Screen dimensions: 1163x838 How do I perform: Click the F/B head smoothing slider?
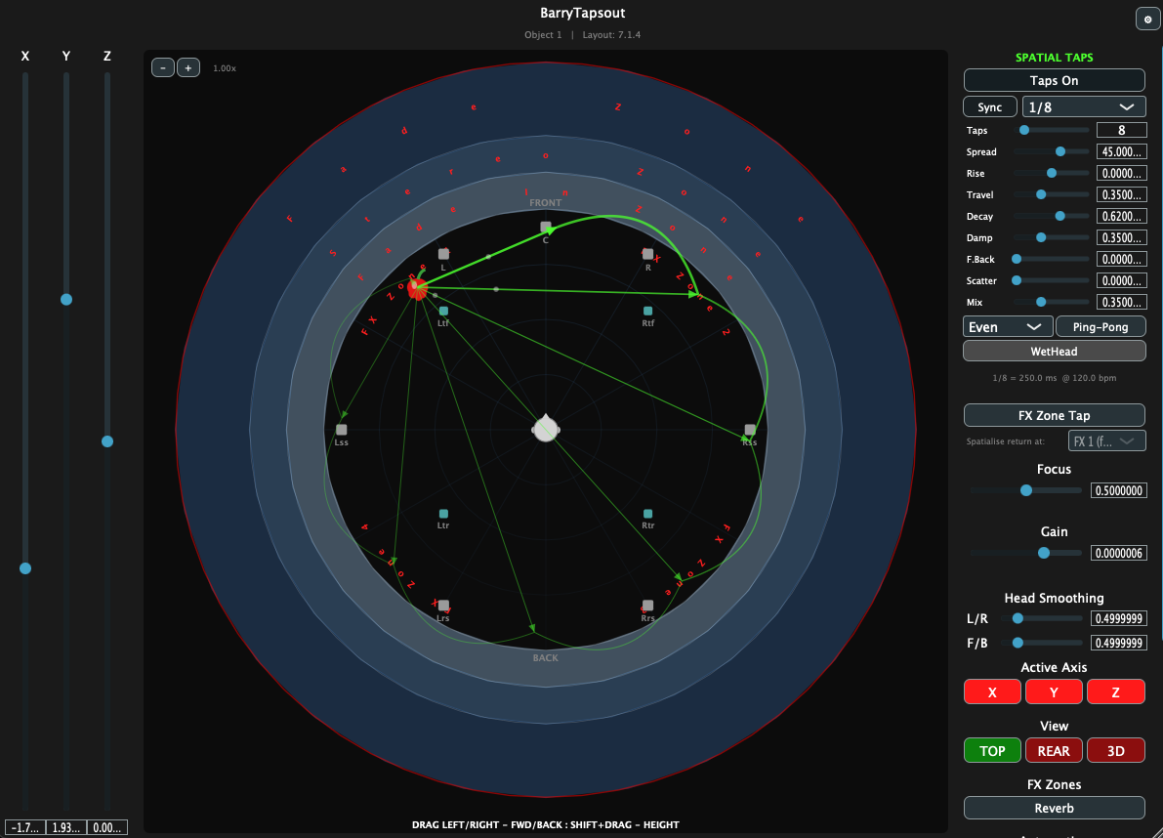point(1042,643)
